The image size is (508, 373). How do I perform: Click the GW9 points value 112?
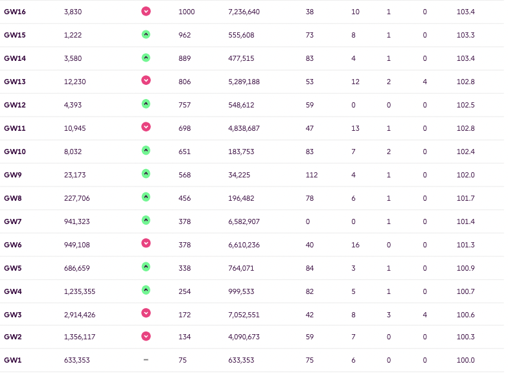(x=311, y=175)
